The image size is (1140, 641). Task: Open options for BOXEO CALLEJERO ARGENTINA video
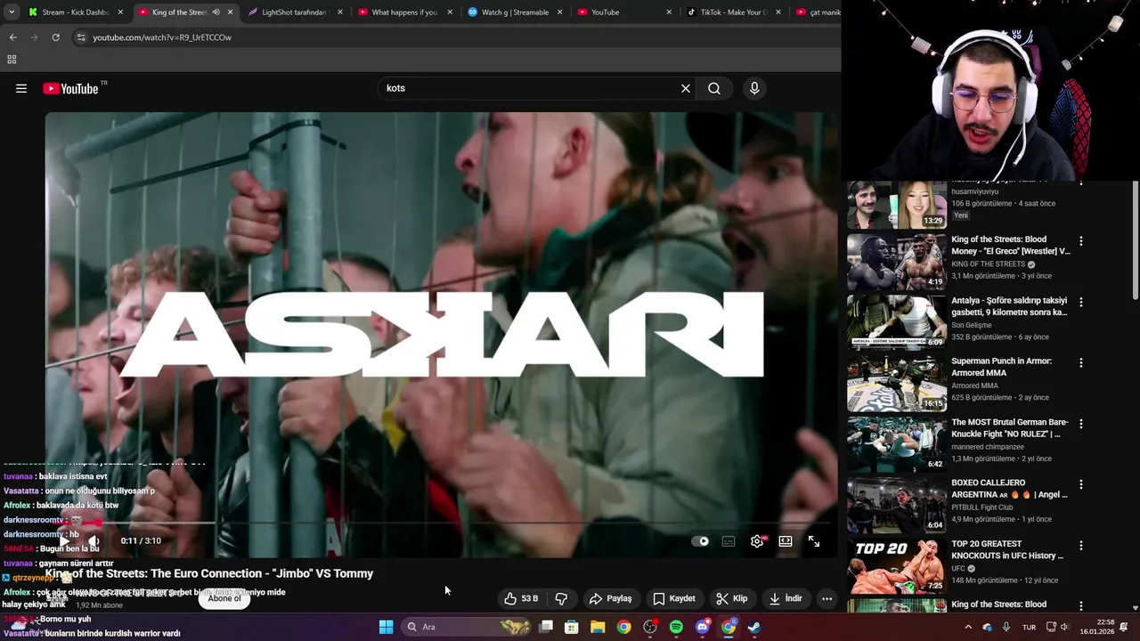click(x=1081, y=485)
